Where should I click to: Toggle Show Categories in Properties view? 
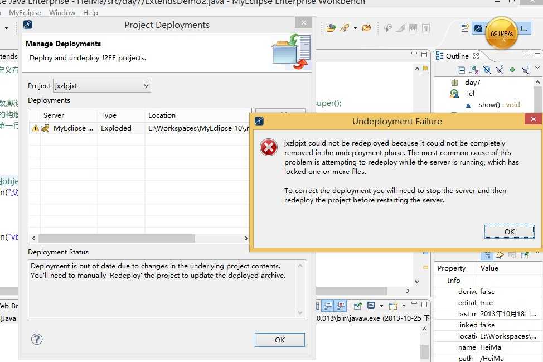[487, 255]
